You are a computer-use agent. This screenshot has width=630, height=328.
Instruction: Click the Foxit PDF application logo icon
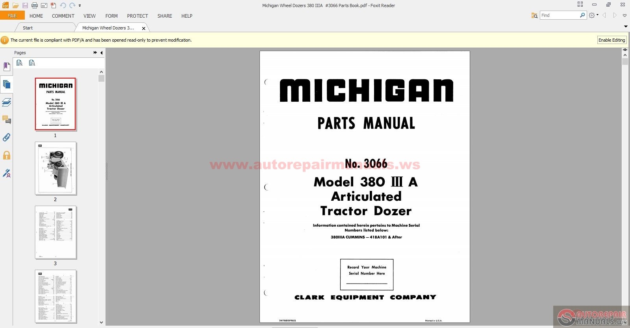pos(6,5)
